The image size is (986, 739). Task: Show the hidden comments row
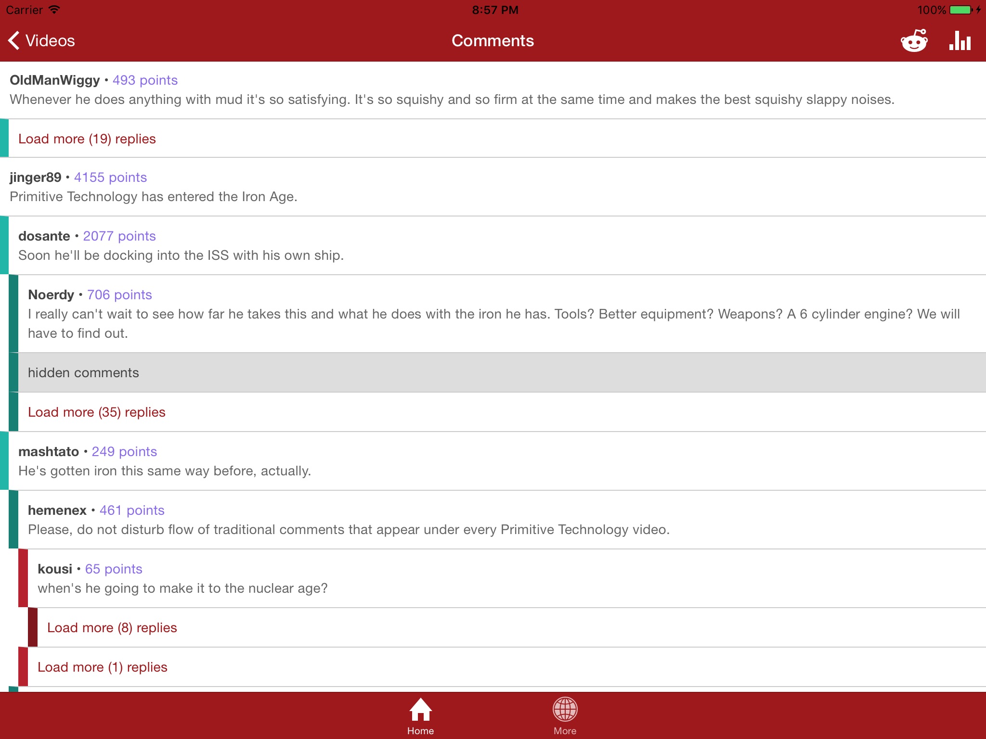pos(83,373)
